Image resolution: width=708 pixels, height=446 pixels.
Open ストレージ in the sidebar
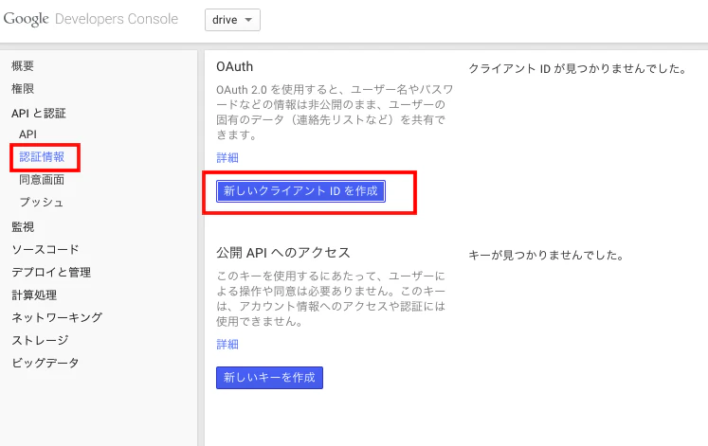[40, 340]
